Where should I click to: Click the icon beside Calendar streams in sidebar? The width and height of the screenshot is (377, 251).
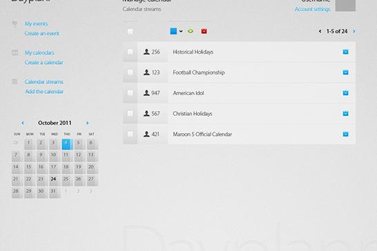click(14, 81)
